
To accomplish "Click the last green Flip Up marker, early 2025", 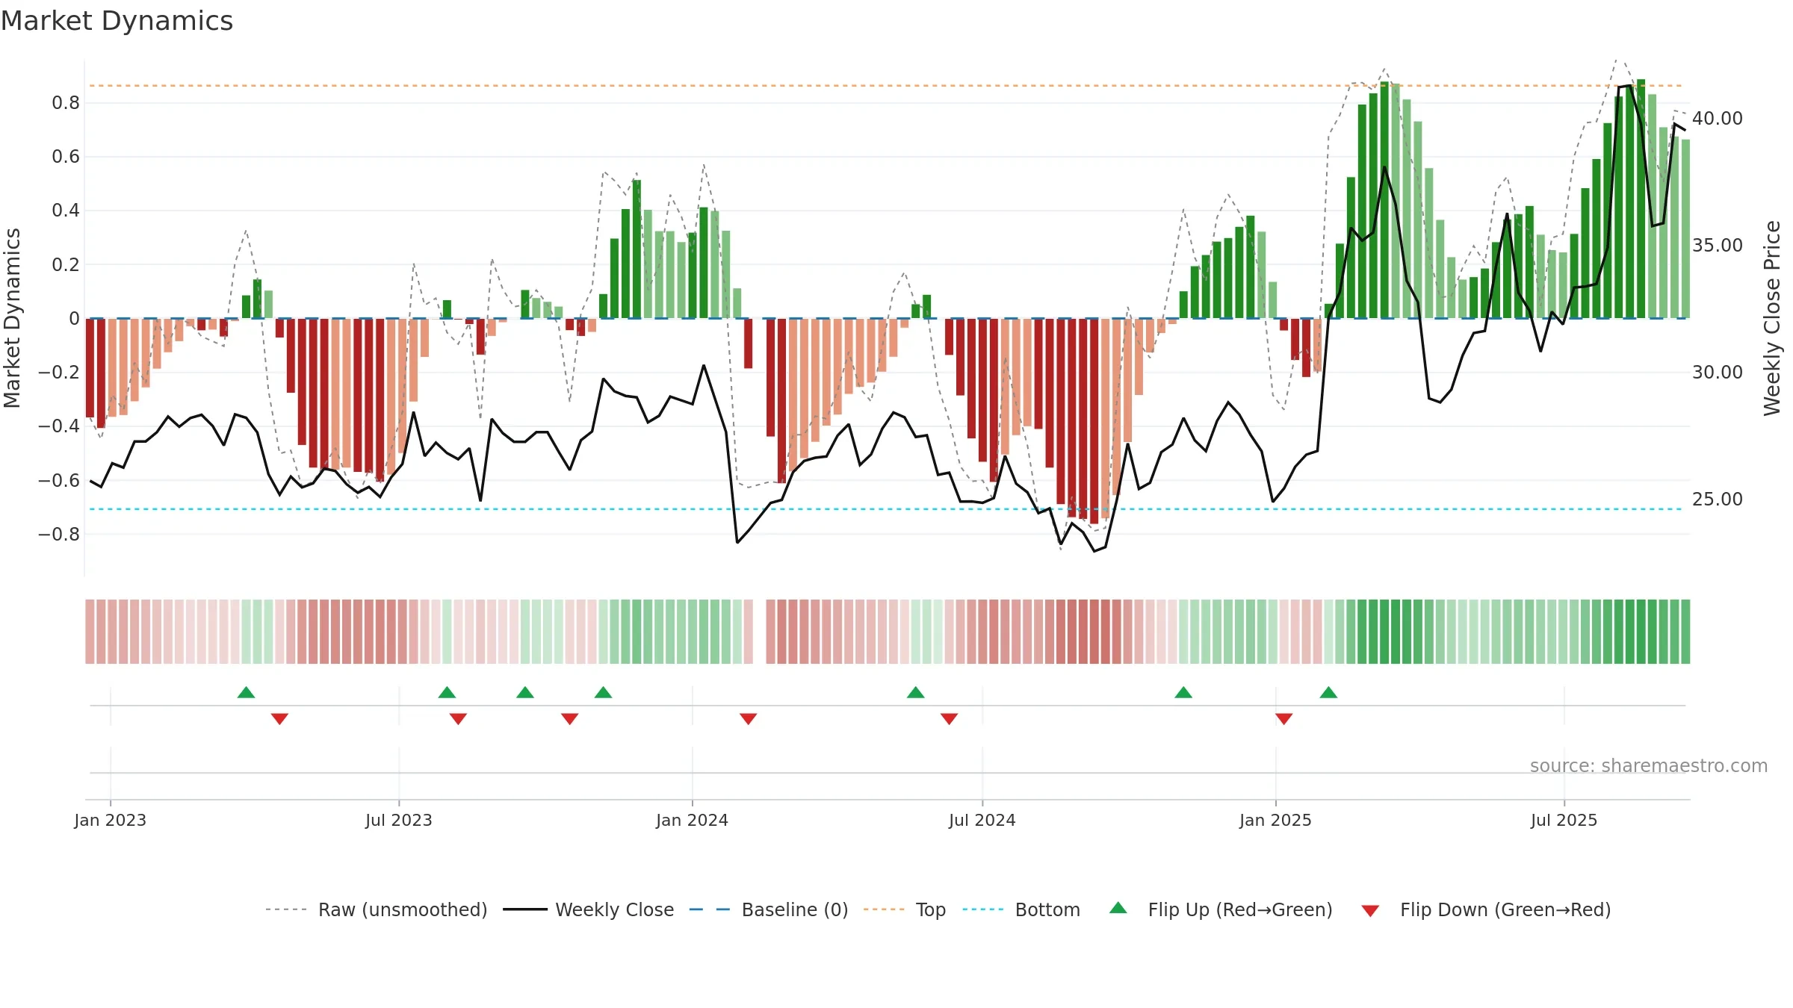I will [1328, 692].
